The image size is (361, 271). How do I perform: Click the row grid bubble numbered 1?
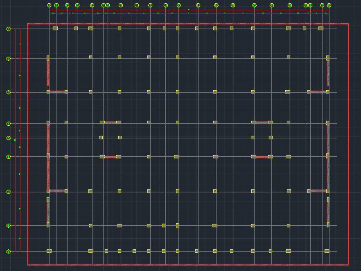[x=8, y=29]
